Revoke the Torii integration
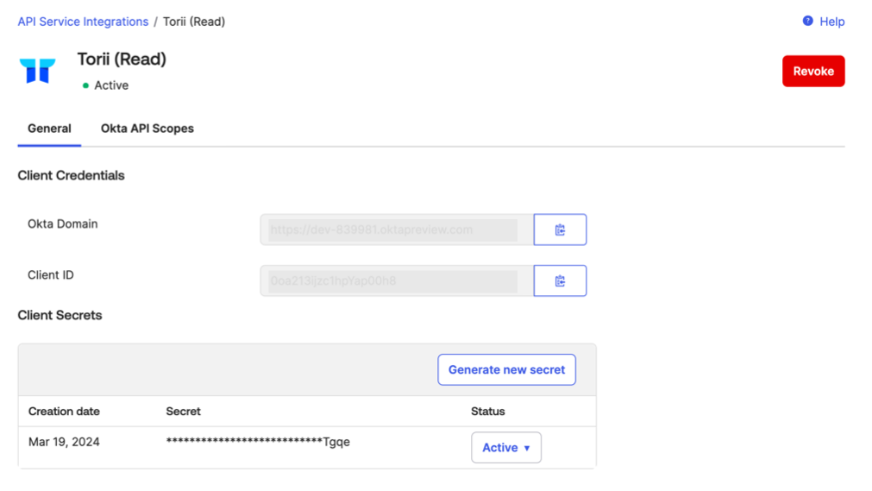The height and width of the screenshot is (491, 872). click(x=813, y=72)
